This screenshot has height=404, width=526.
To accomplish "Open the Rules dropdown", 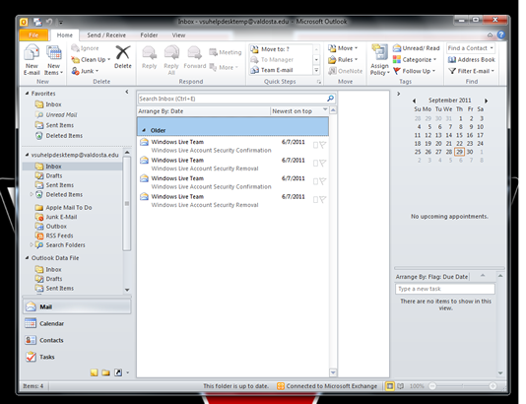I will 343,60.
